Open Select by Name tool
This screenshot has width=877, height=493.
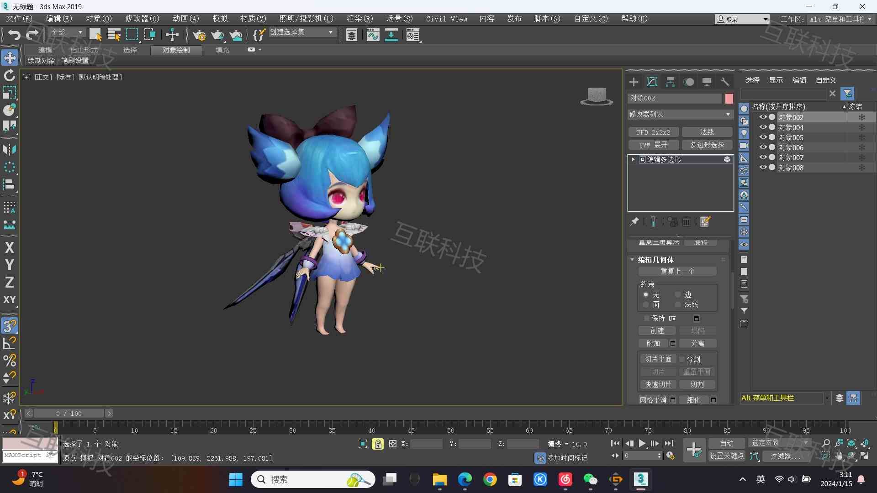pyautogui.click(x=114, y=35)
